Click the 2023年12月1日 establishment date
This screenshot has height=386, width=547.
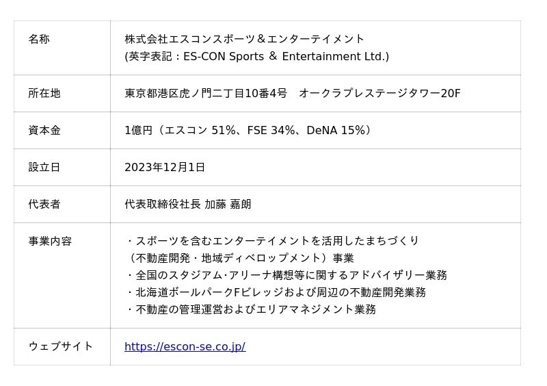coord(165,167)
